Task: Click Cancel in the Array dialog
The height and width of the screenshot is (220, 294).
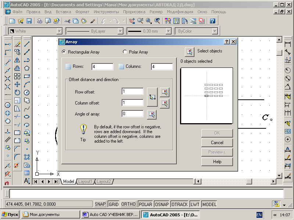Action: [x=217, y=143]
